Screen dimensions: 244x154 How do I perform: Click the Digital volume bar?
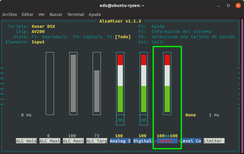tap(144, 84)
